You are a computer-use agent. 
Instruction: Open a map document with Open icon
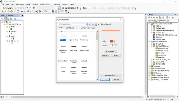[6, 8]
